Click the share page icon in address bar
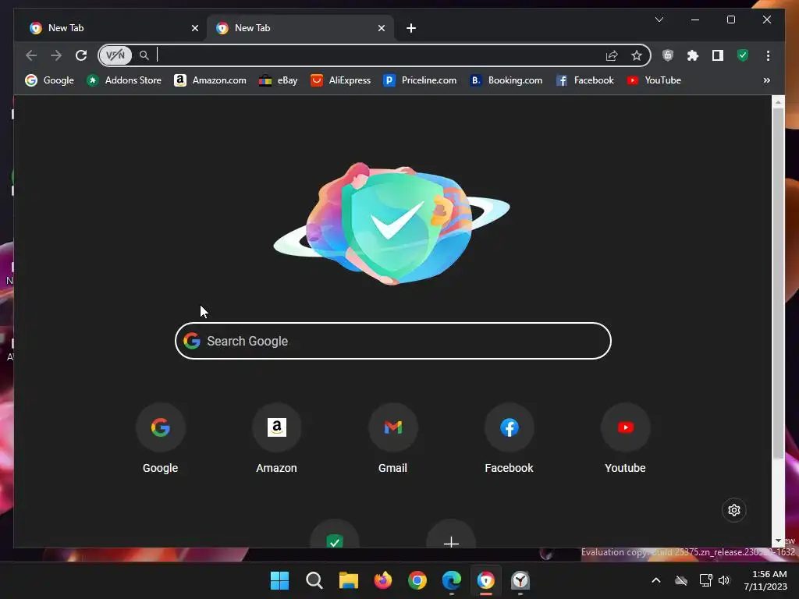 click(612, 55)
